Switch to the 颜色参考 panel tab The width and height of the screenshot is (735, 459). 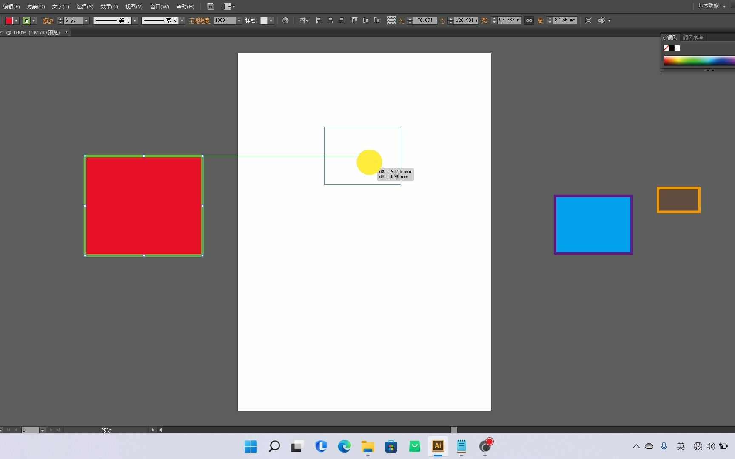point(693,38)
